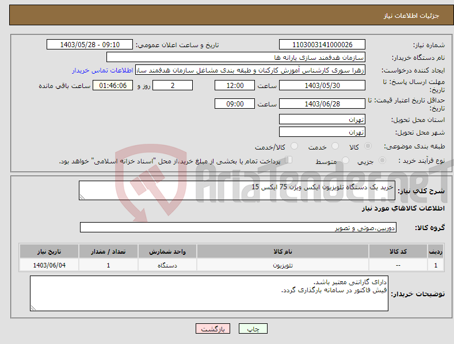
Task: Select the متوسط purchase type radio
Action: click(345, 160)
